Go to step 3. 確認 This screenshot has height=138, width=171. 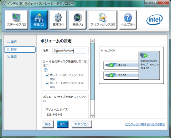pyautogui.click(x=12, y=57)
